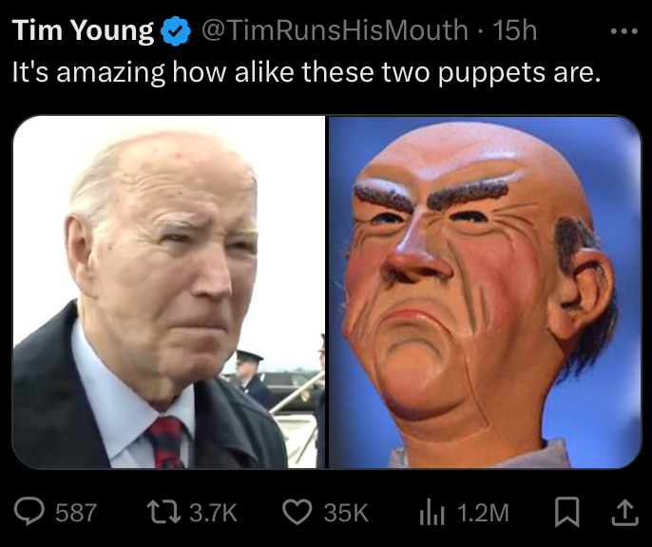Click the @TimRunsHisMouth handle
The image size is (652, 547).
(336, 30)
